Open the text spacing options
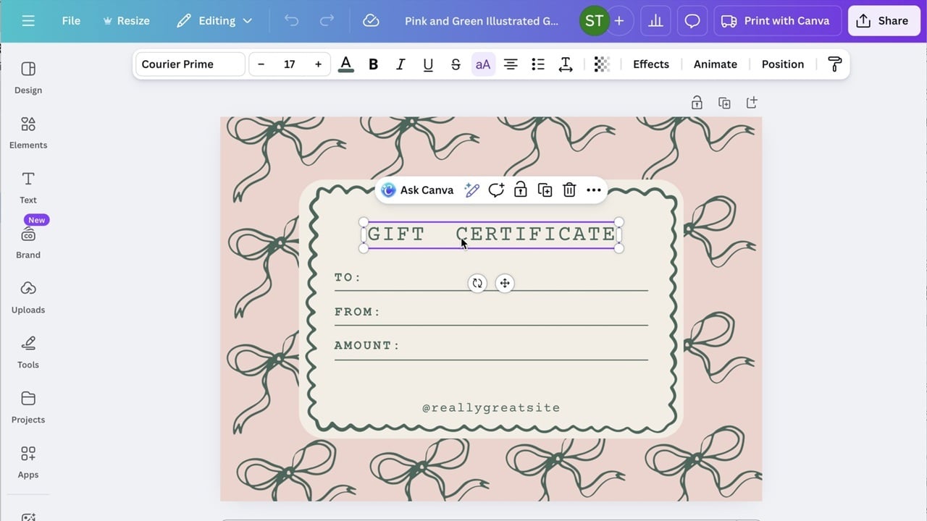The image size is (927, 521). tap(566, 64)
